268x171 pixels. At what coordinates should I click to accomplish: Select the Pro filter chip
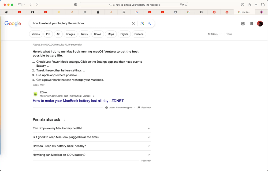48,34
